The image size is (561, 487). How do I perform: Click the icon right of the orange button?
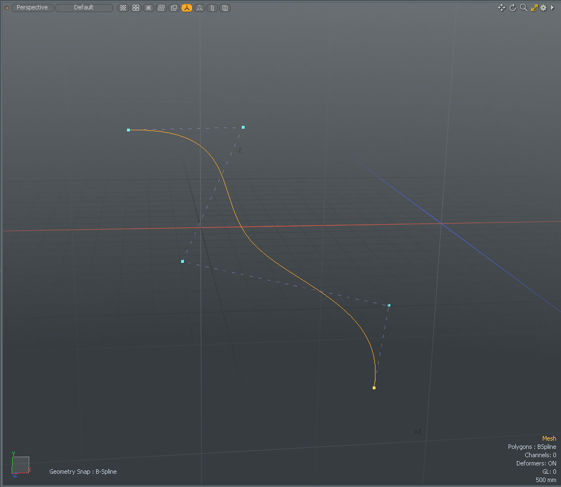199,8
